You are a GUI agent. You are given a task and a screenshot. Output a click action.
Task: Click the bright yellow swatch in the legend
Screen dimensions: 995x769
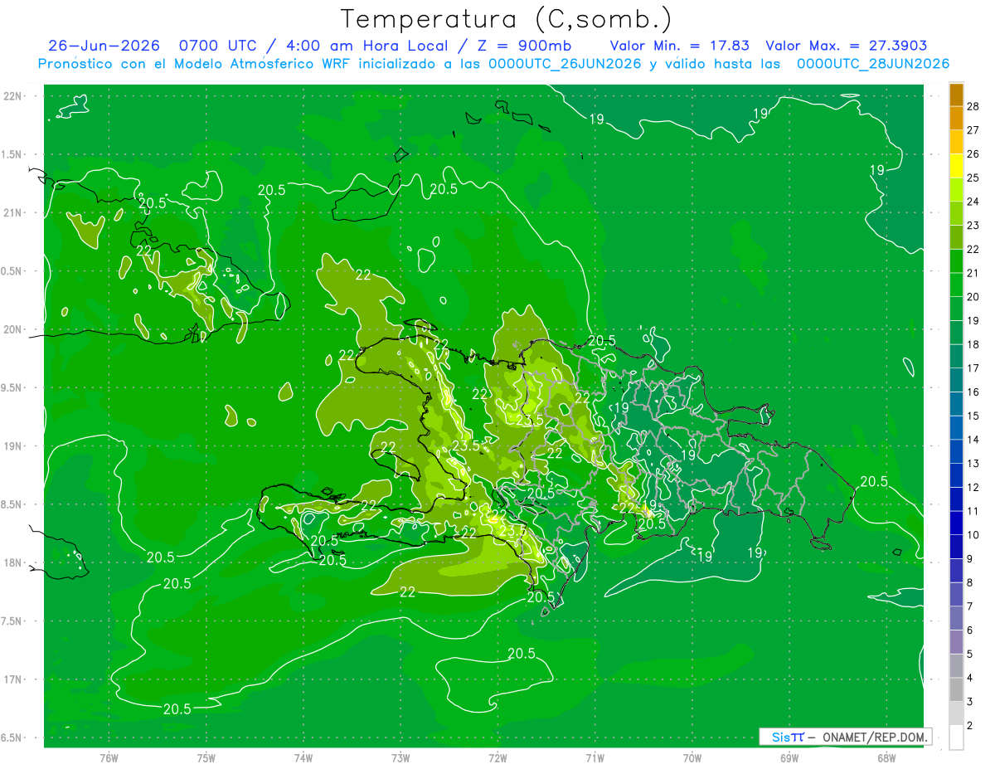(x=956, y=166)
